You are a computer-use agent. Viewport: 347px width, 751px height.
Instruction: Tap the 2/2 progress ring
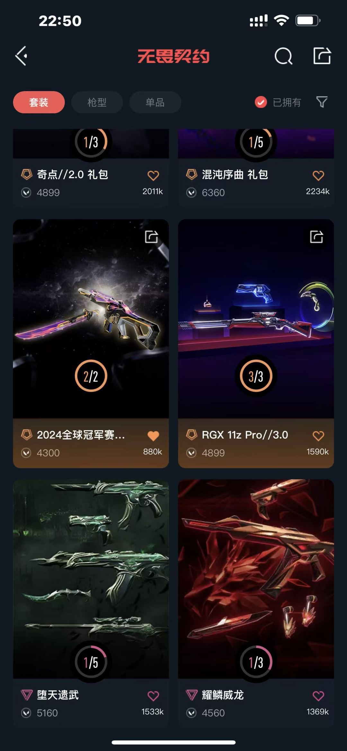[91, 376]
